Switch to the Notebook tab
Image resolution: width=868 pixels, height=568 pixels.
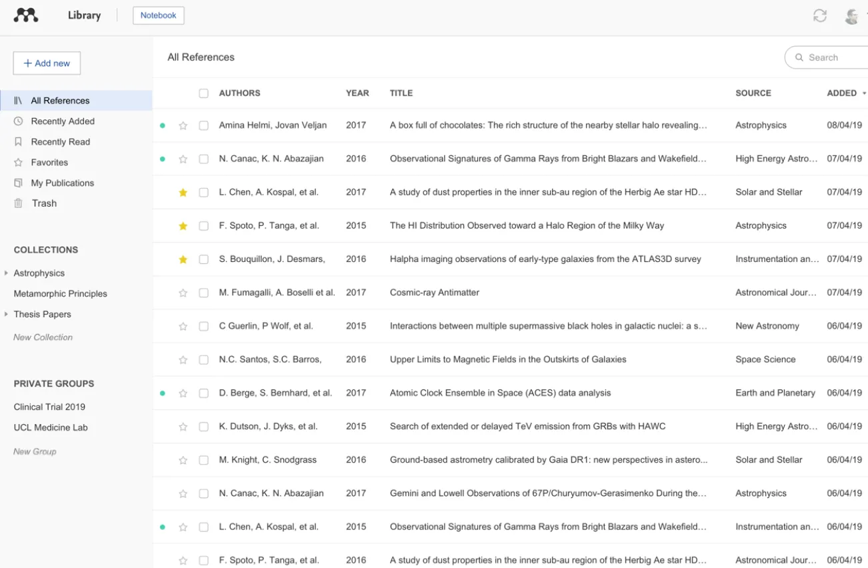(x=159, y=15)
